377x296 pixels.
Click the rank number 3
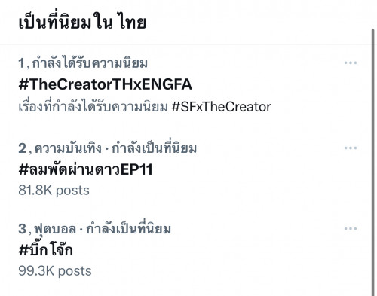(x=22, y=229)
